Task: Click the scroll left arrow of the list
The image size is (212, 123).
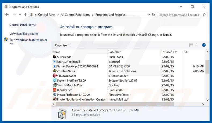Action: point(54,104)
